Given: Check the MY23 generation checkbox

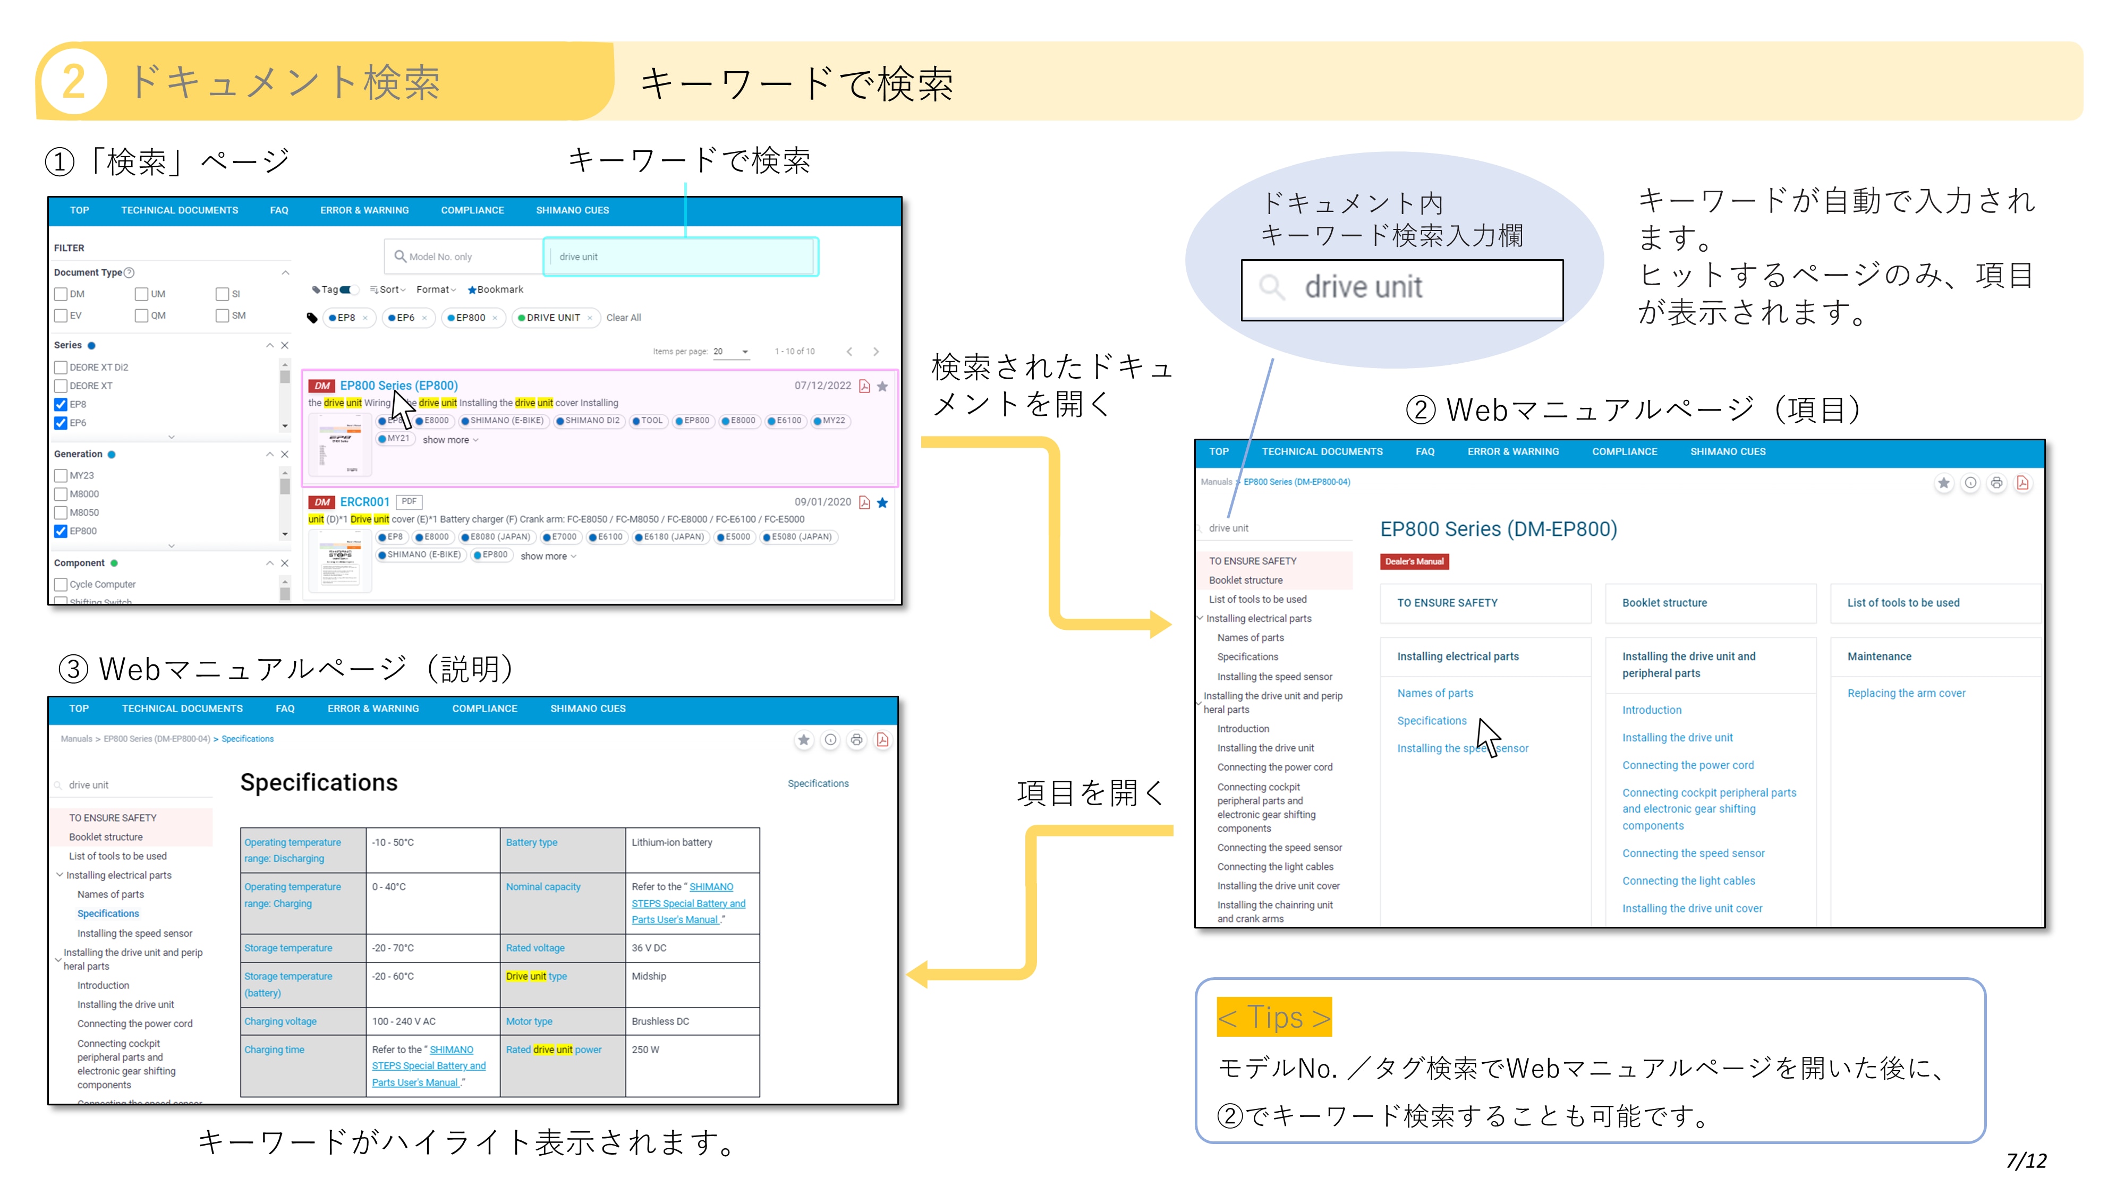Looking at the screenshot, I should 60,476.
